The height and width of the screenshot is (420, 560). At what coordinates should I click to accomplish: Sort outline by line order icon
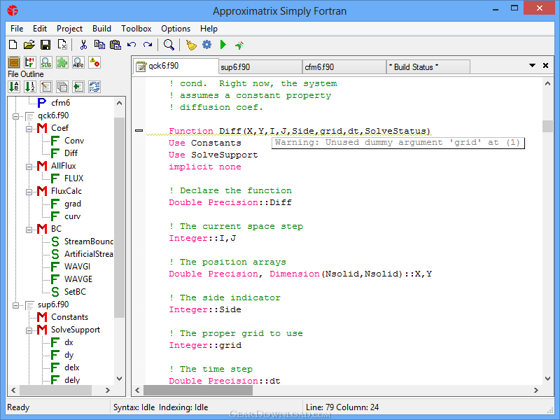click(30, 87)
